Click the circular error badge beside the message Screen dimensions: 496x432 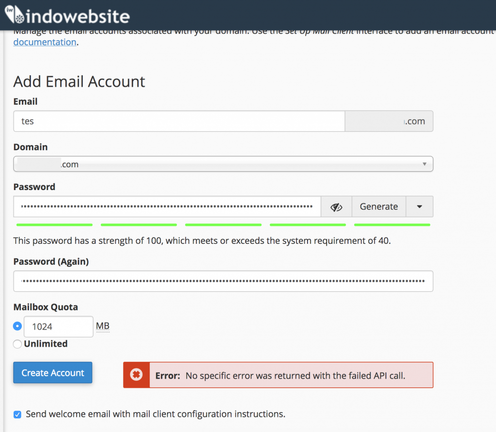pyautogui.click(x=136, y=374)
